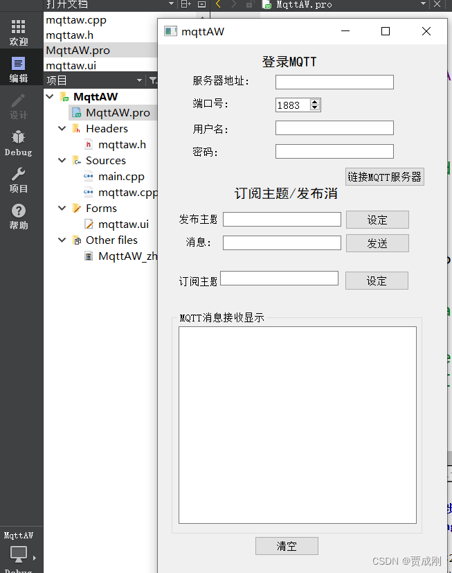Click the 用户名 input field
The height and width of the screenshot is (573, 452).
(334, 128)
